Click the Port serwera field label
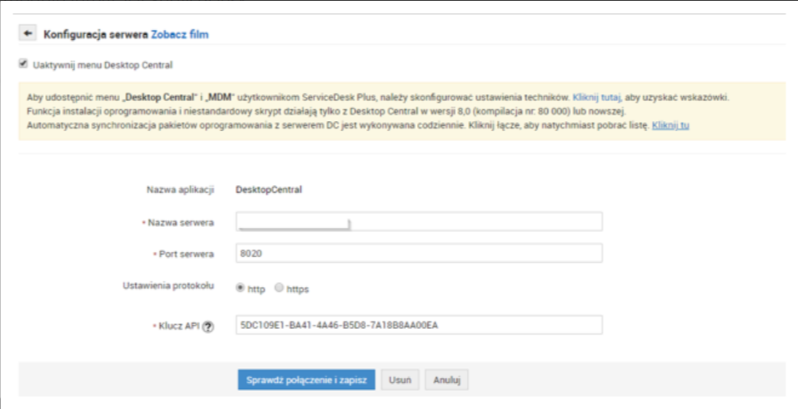Image resolution: width=798 pixels, height=409 pixels. tap(183, 254)
